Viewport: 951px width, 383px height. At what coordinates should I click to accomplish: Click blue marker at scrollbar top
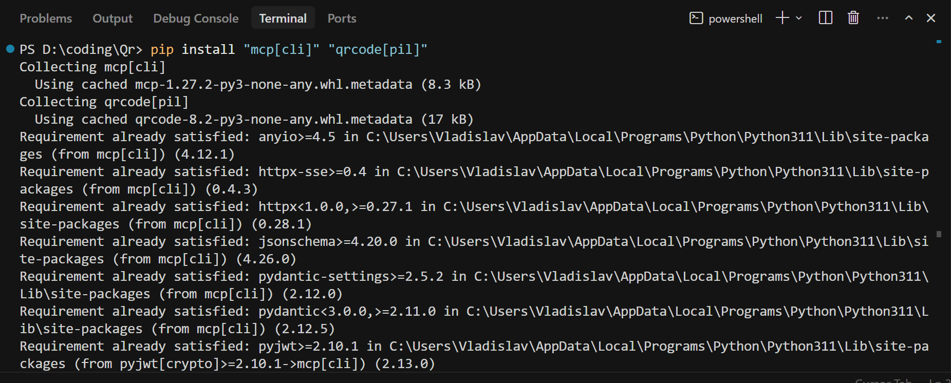[x=939, y=42]
